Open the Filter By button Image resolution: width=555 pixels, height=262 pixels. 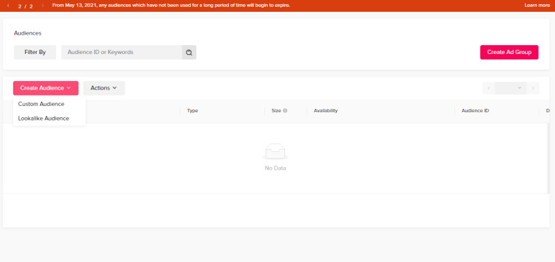click(35, 52)
